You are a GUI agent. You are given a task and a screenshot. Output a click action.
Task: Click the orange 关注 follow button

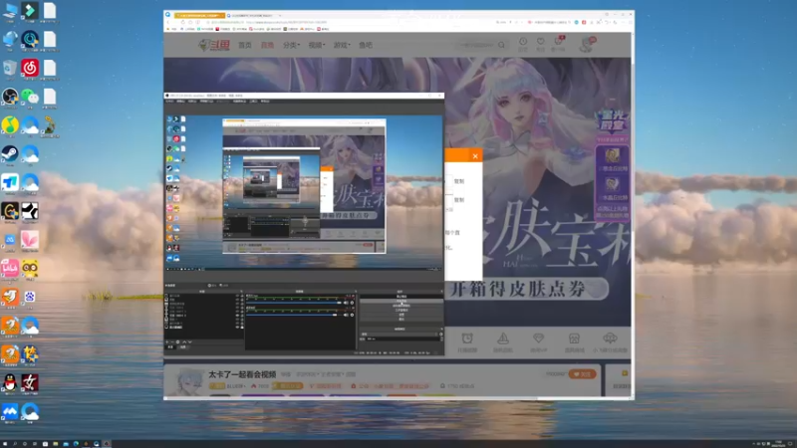pos(582,374)
